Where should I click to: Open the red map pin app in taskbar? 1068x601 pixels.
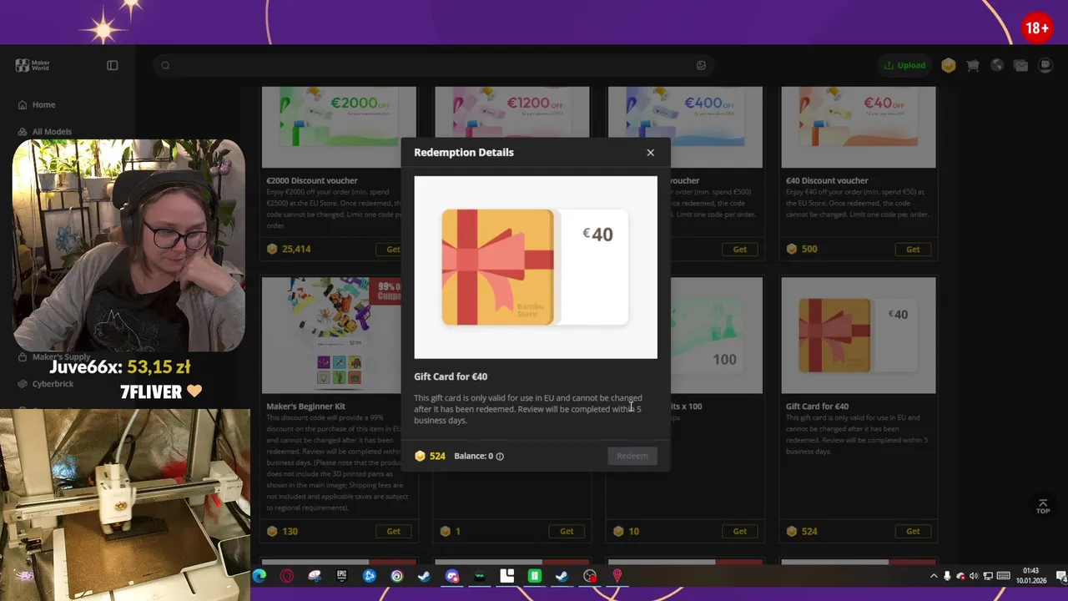click(617, 576)
